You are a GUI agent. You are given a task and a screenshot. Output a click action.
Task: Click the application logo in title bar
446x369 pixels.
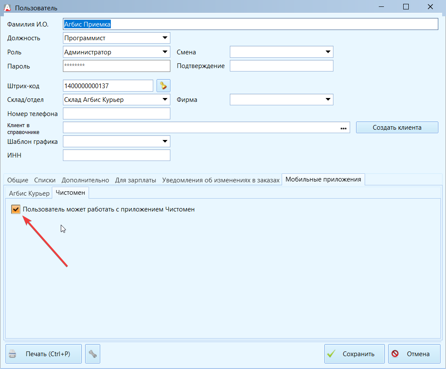7,8
